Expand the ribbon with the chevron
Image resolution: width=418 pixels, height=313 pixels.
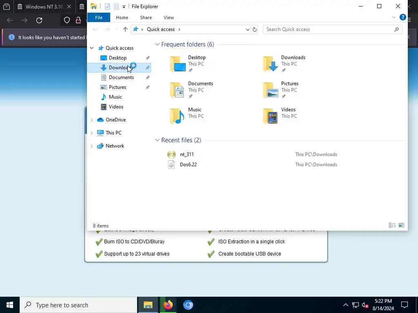394,17
